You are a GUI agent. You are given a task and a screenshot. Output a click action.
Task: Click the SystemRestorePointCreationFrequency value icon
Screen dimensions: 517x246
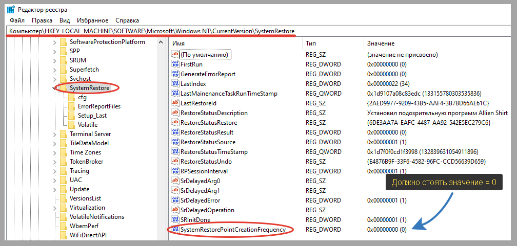click(x=175, y=230)
